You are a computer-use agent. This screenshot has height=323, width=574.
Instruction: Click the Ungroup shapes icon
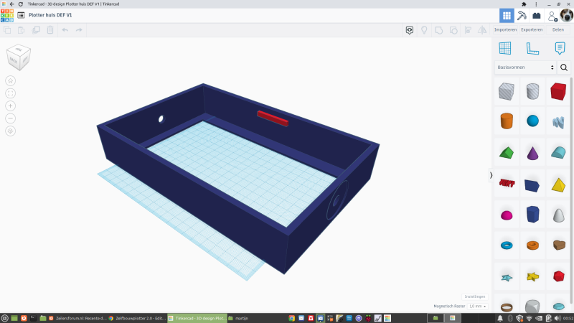[x=453, y=30]
